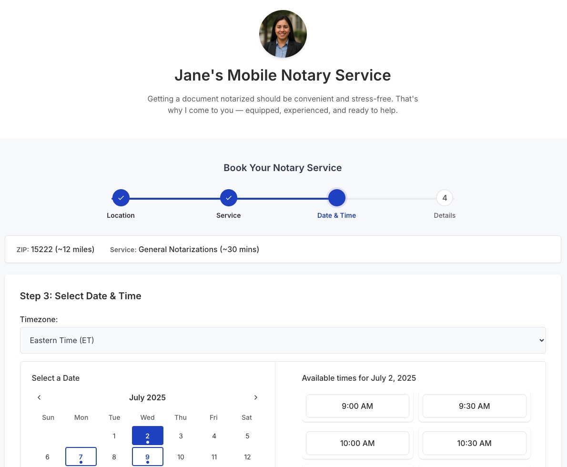Viewport: 567px width, 467px height.
Task: Select the 9:00 AM time slot
Action: click(357, 406)
